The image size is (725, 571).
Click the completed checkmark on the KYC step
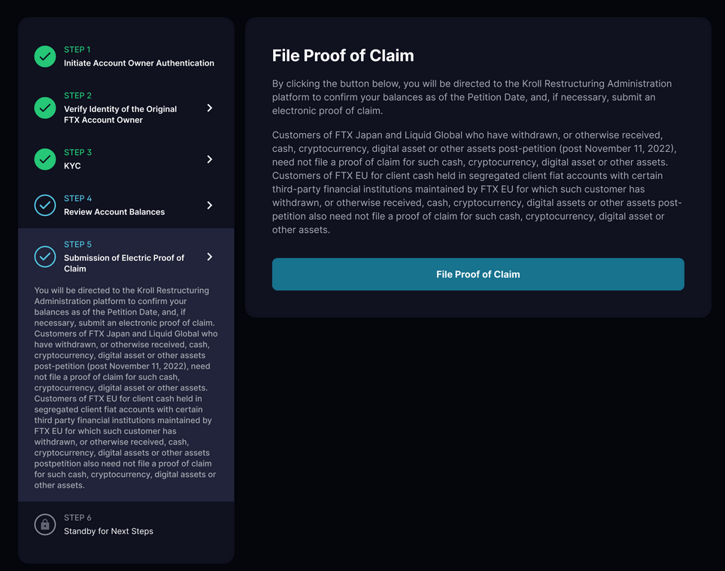44,159
